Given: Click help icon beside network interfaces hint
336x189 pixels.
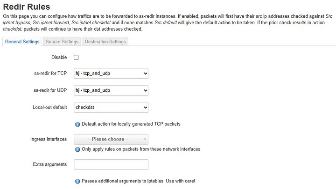Looking at the screenshot, I should point(77,149).
